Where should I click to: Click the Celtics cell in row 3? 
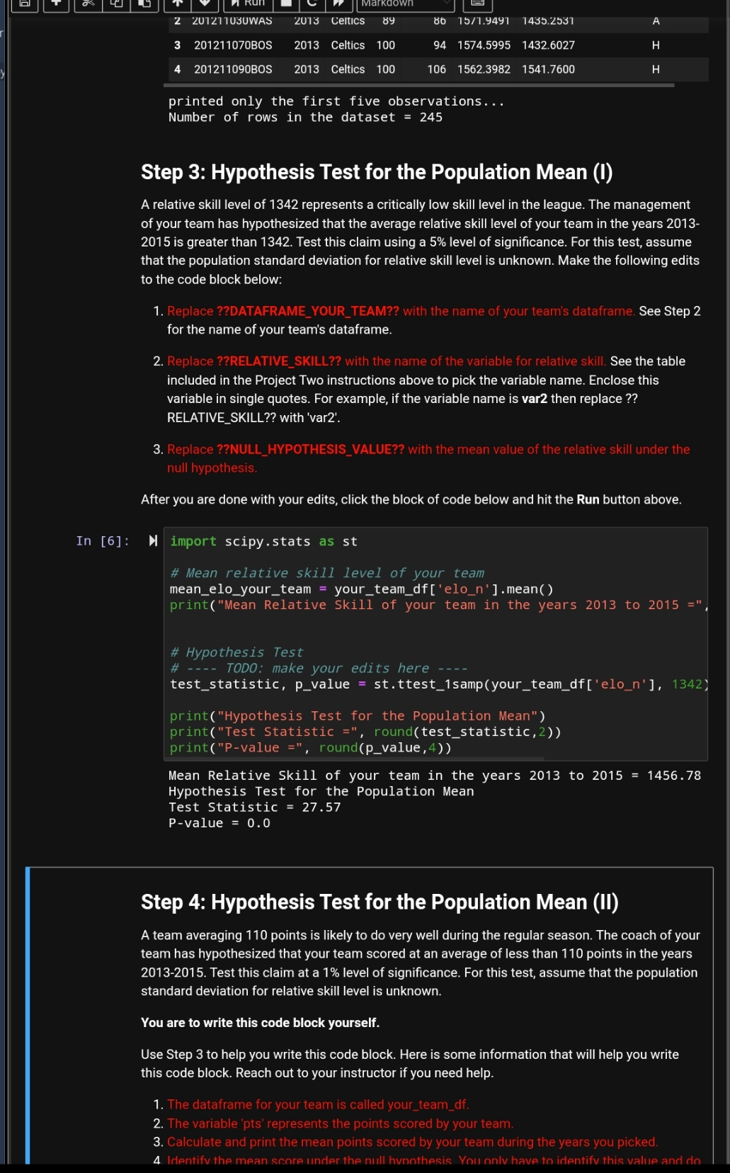pos(348,45)
